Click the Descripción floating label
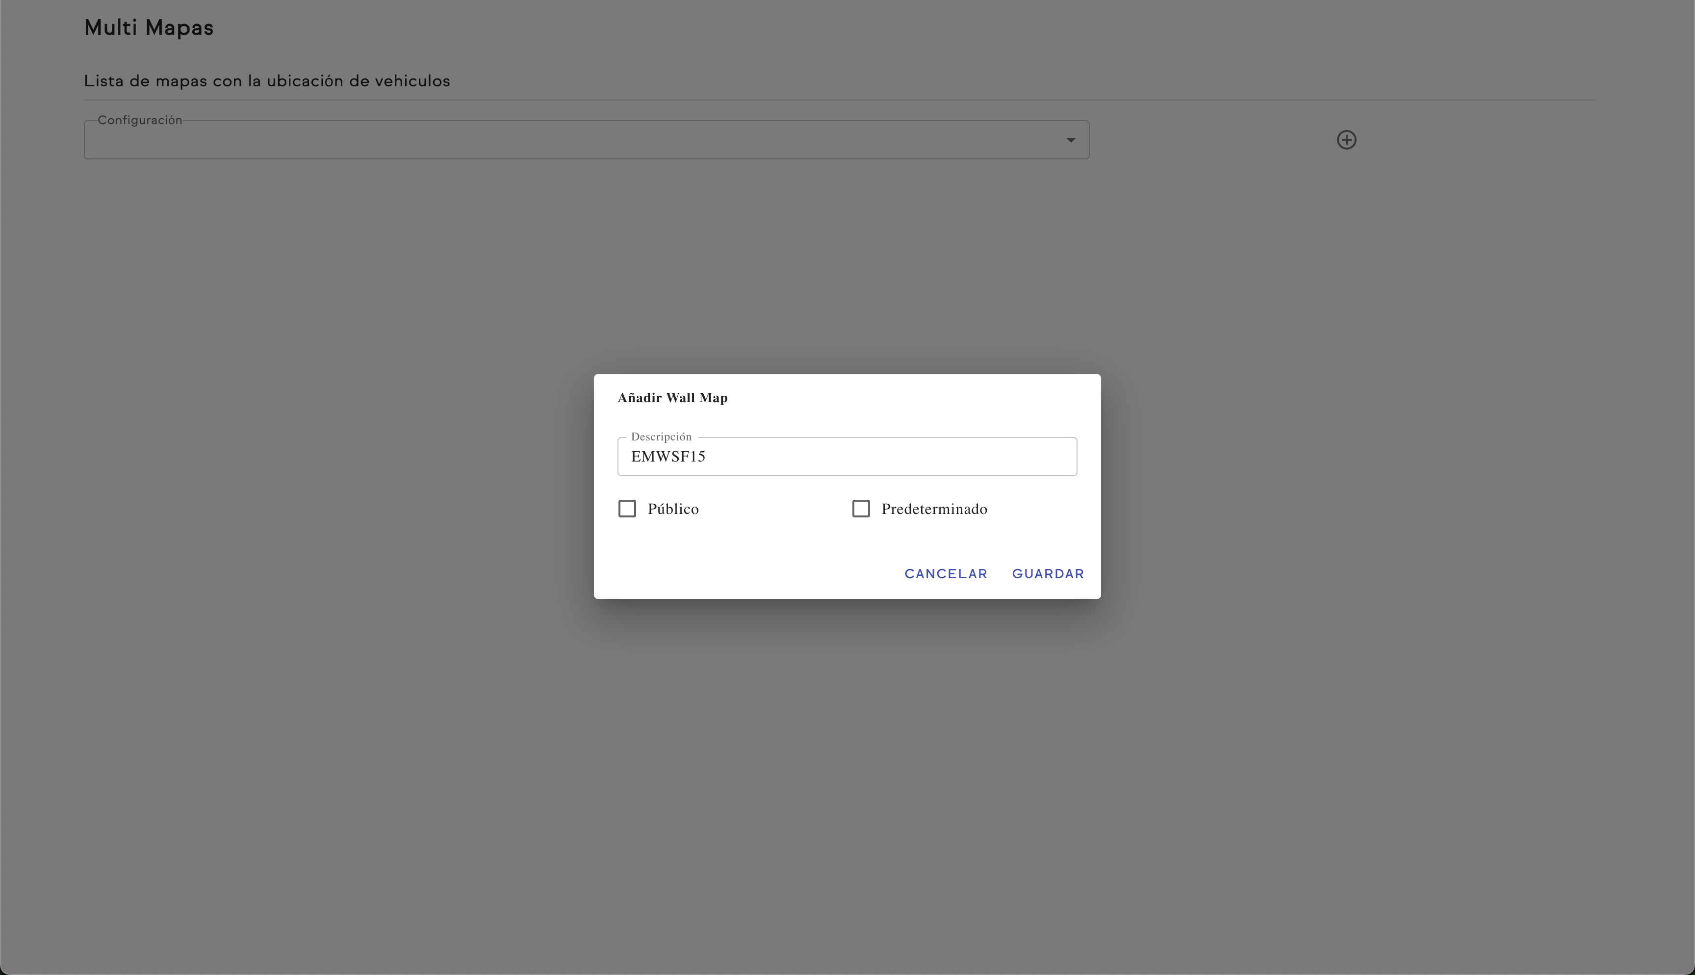 pyautogui.click(x=661, y=436)
